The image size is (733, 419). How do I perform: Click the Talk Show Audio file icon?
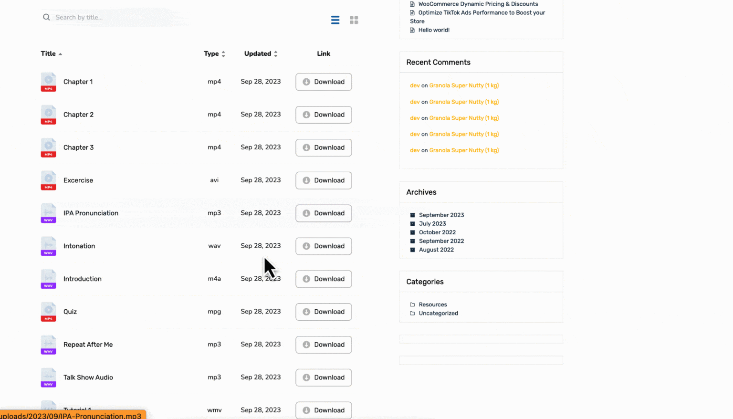pos(48,377)
